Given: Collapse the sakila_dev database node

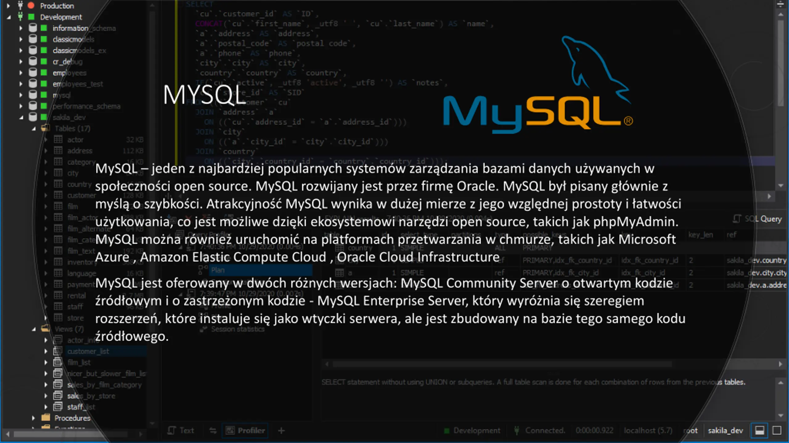Looking at the screenshot, I should [21, 118].
